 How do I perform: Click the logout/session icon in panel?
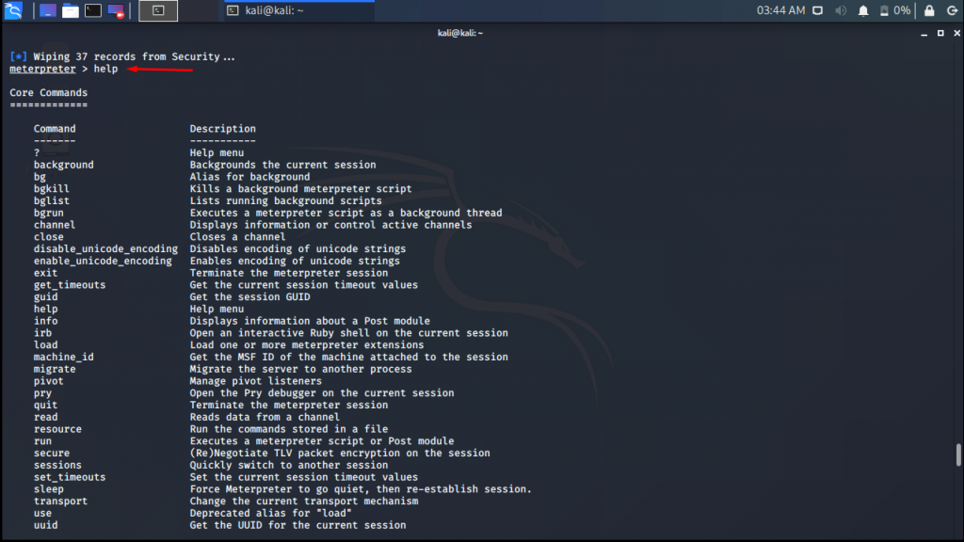952,10
